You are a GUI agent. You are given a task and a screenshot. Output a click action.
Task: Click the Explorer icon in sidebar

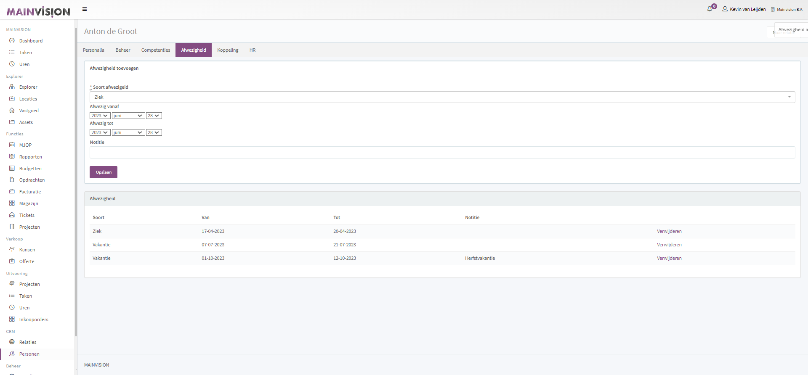(12, 87)
